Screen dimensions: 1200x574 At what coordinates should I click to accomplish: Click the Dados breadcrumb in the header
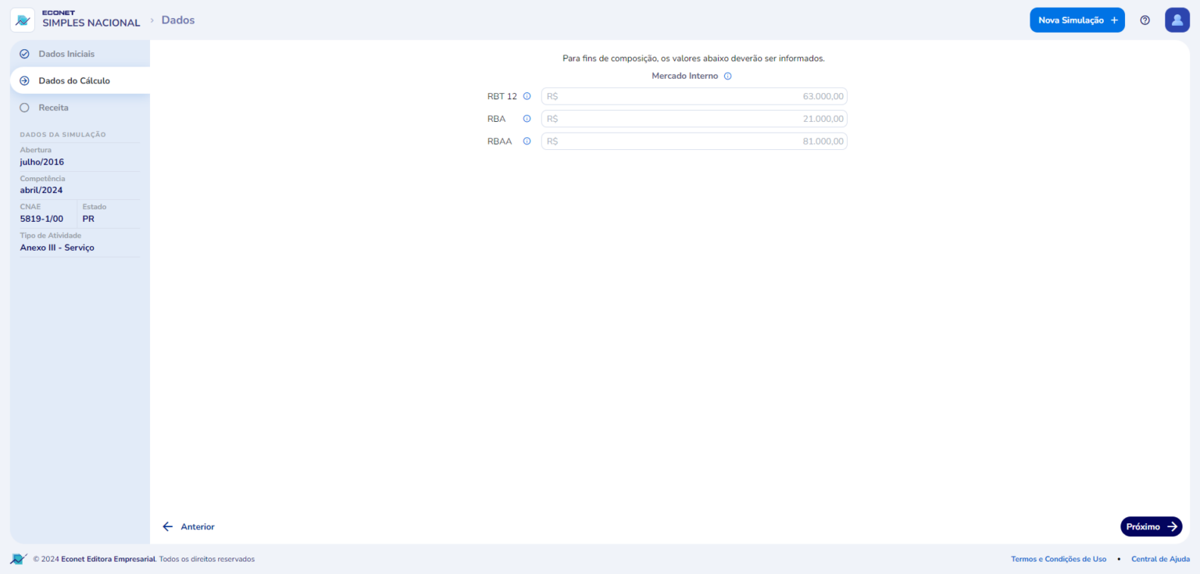(x=178, y=20)
